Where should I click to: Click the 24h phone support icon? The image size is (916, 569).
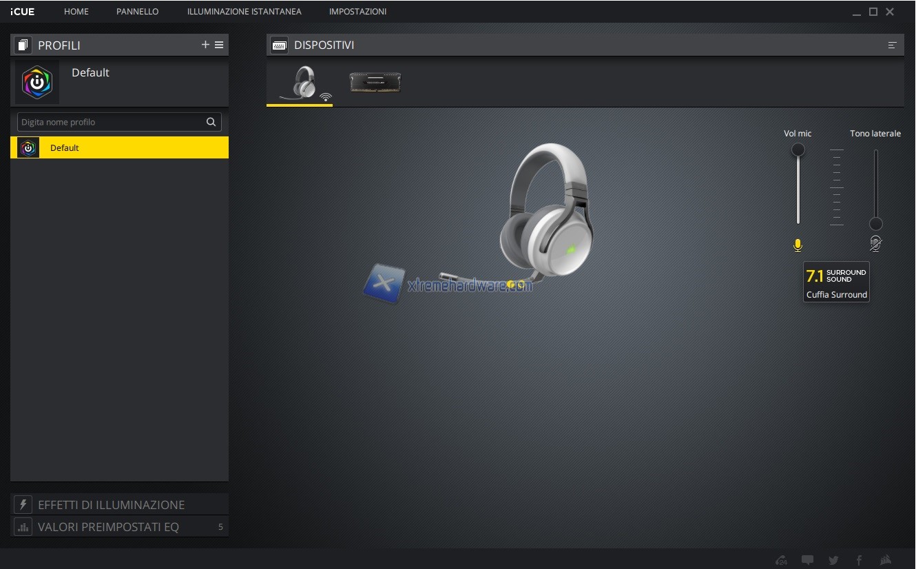[781, 560]
